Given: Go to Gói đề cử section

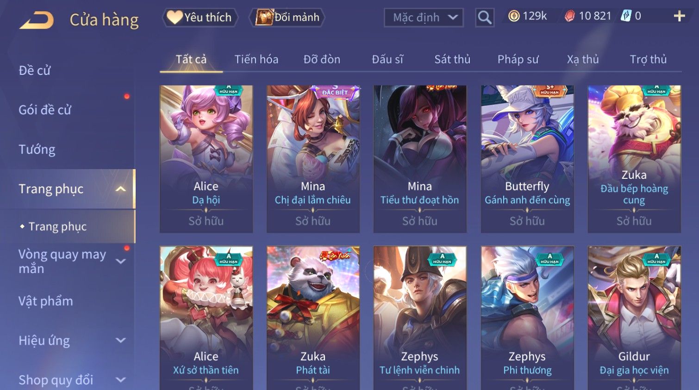Looking at the screenshot, I should tap(45, 110).
